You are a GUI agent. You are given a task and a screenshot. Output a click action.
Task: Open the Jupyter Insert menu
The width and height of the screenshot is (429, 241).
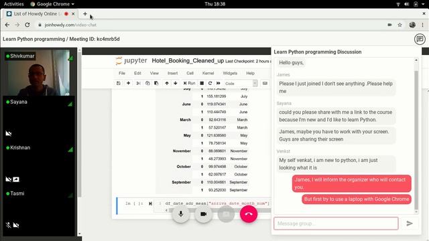[173, 73]
